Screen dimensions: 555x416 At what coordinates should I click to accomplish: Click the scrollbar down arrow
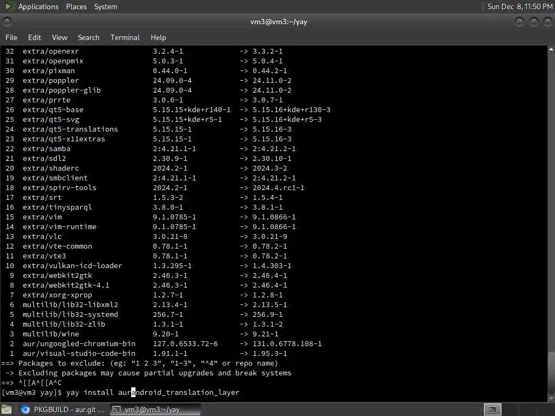coord(551,399)
